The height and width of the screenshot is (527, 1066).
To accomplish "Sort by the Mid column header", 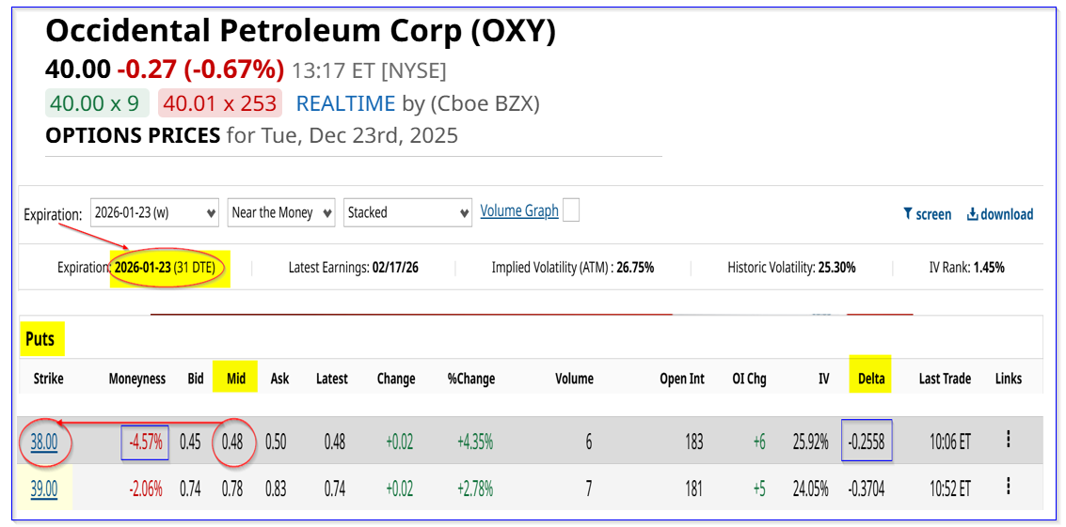I will 236,379.
